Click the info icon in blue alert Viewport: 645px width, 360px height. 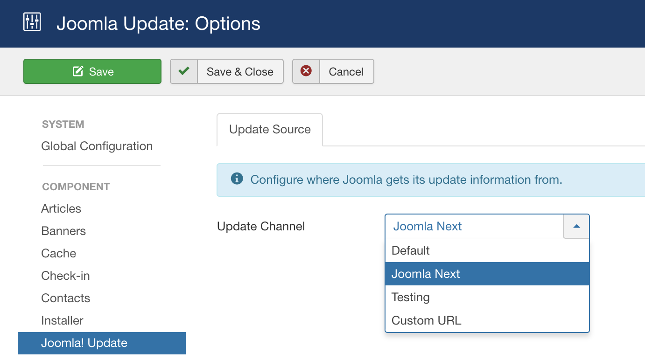click(x=237, y=179)
